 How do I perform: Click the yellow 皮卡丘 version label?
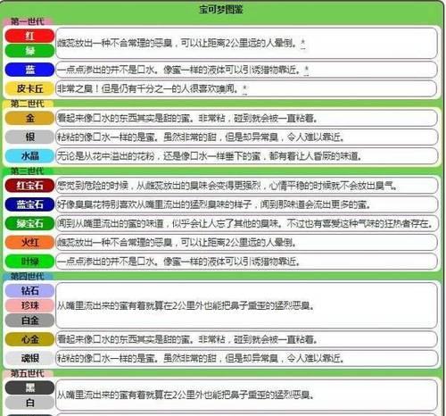click(29, 88)
